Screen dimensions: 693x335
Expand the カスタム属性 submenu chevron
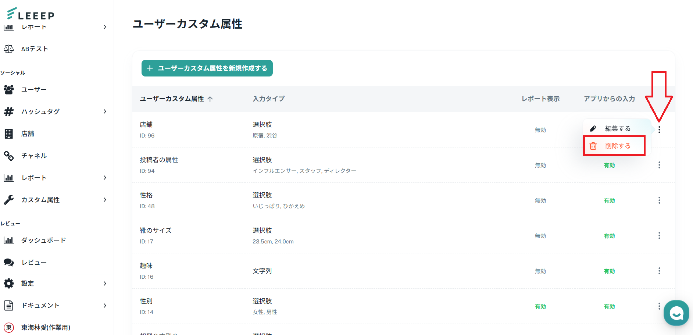coord(105,200)
